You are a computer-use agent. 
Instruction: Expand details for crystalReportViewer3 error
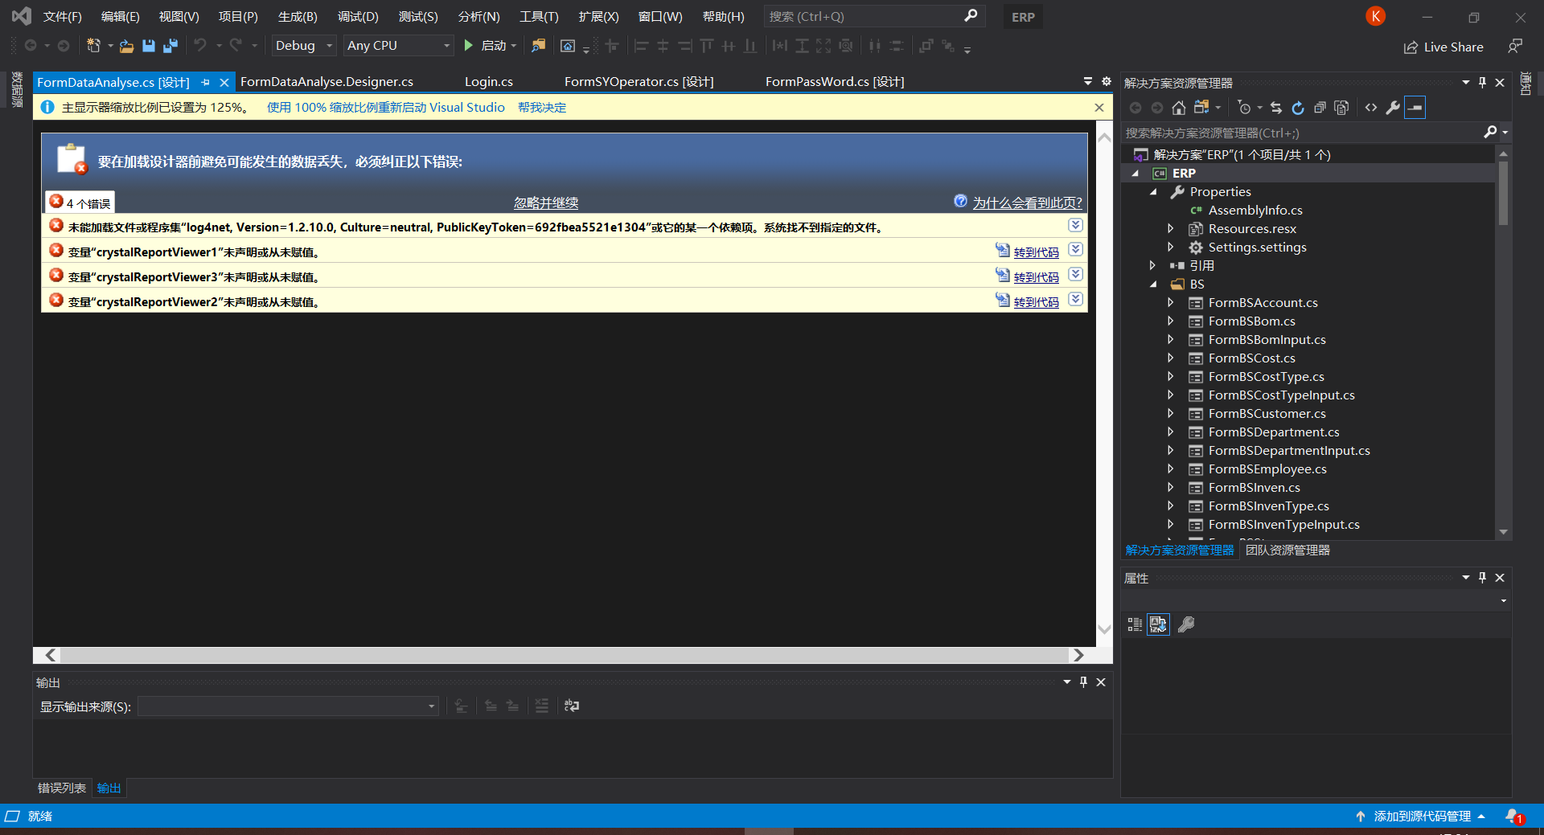[x=1075, y=275]
